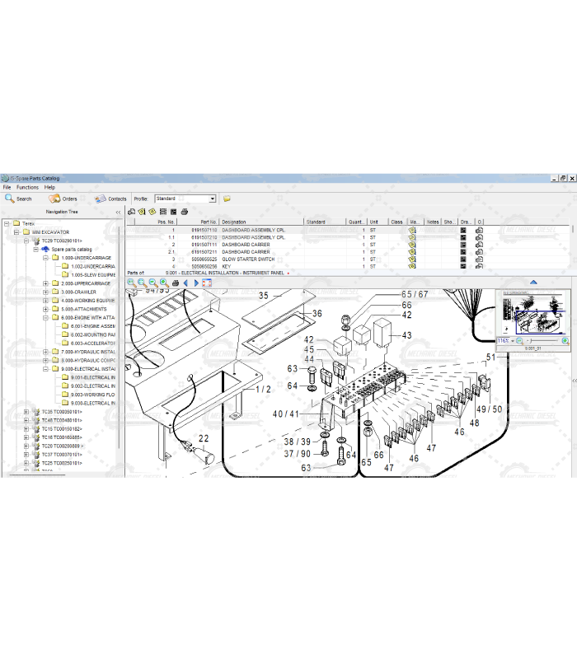Click the first magnifier zoom icon above drawing
This screenshot has width=577, height=659.
(132, 283)
